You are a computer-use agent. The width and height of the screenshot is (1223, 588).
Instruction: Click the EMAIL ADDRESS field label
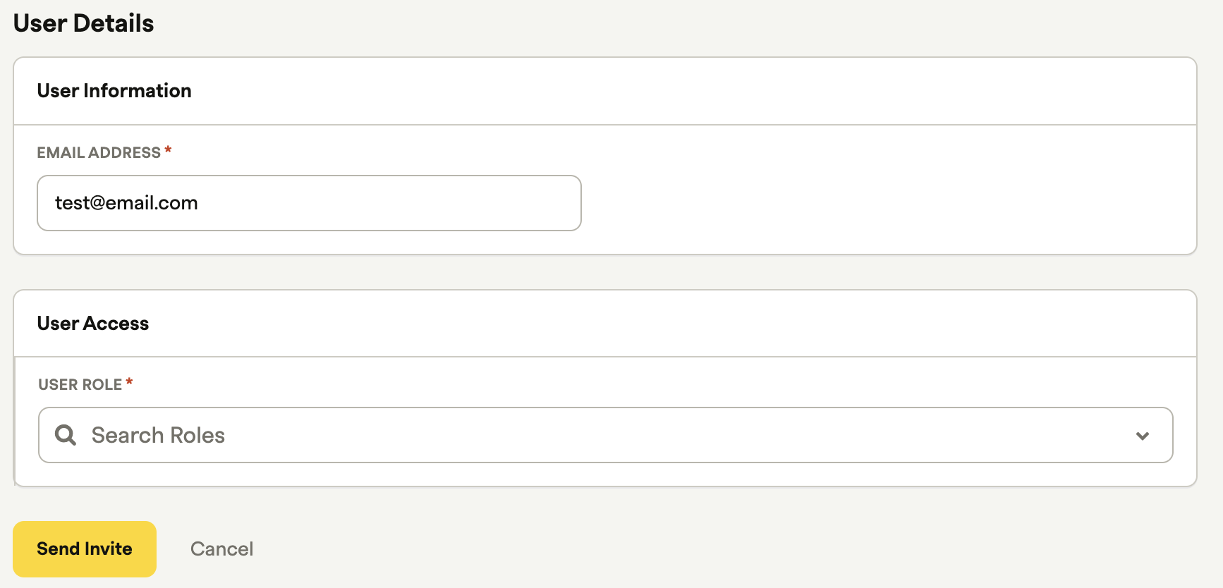click(x=99, y=152)
